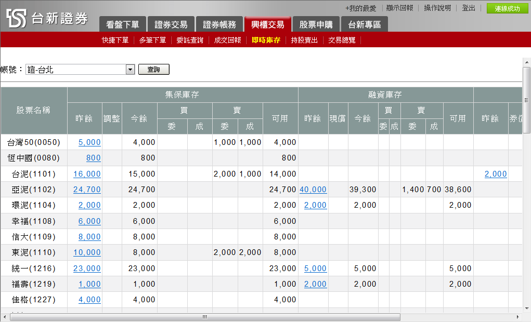This screenshot has height=322, width=531.
Task: Click the 台新證券 logo icon
Action: [x=16, y=18]
